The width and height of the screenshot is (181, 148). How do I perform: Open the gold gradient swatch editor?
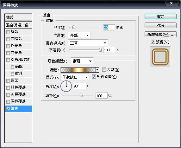coord(78,70)
